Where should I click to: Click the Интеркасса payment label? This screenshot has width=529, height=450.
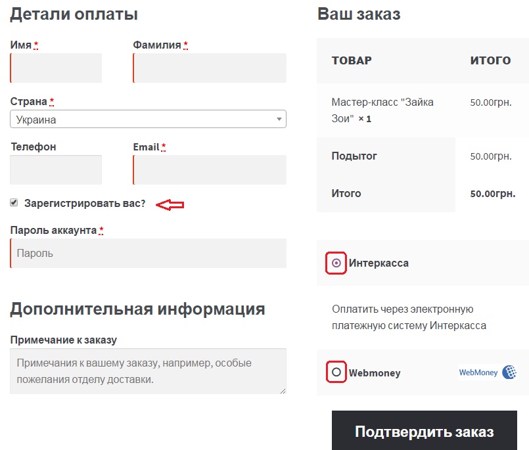point(379,263)
